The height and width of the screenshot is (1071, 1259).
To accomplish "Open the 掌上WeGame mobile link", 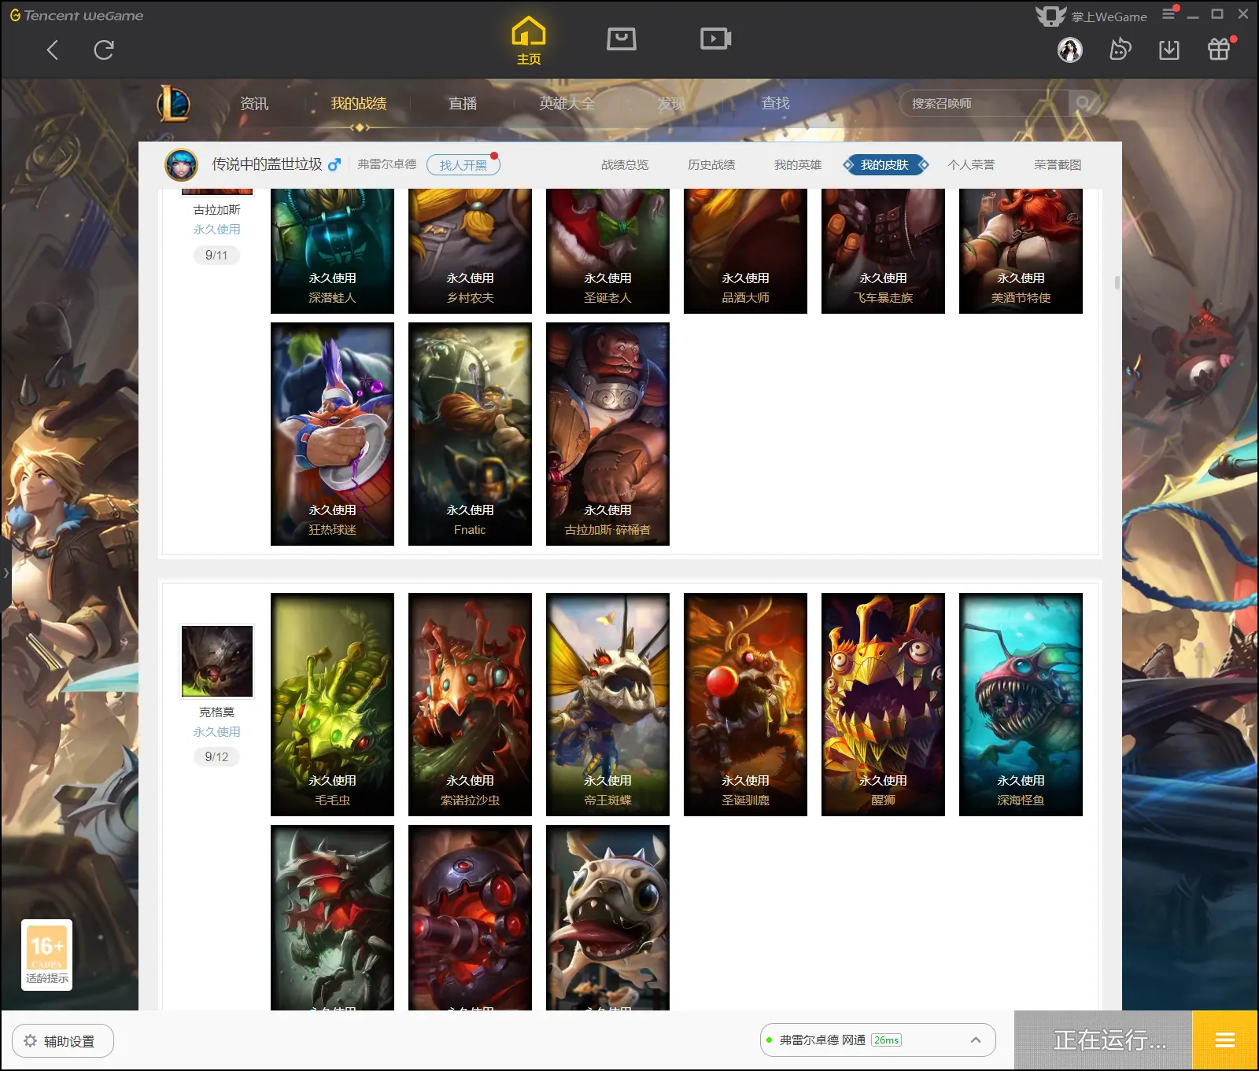I will coord(1091,16).
